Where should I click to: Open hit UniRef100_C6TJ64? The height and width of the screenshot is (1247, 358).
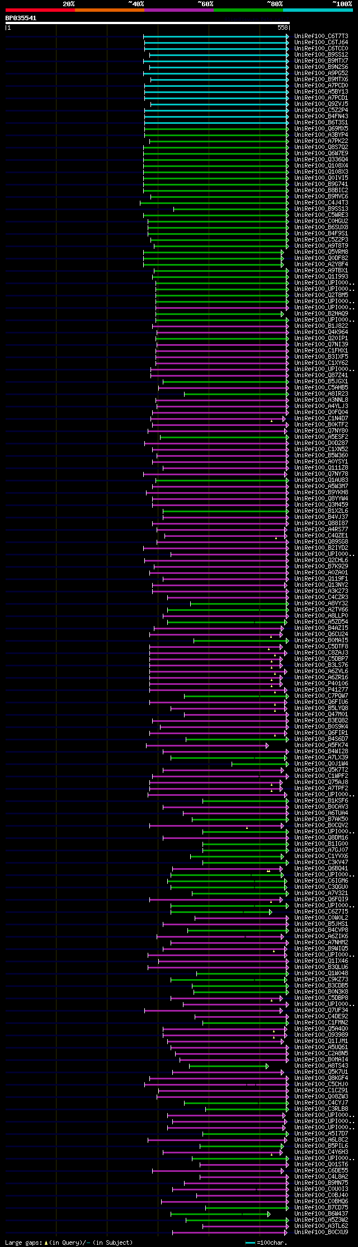(321, 42)
